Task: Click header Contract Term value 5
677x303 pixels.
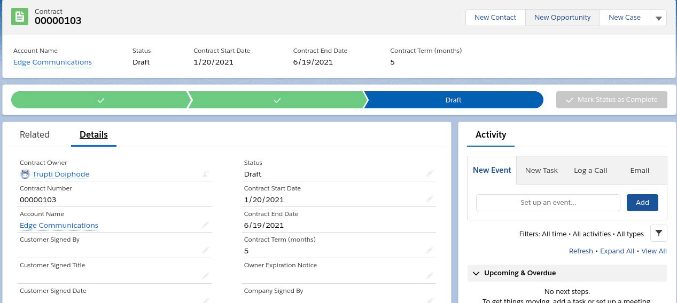Action: 392,62
